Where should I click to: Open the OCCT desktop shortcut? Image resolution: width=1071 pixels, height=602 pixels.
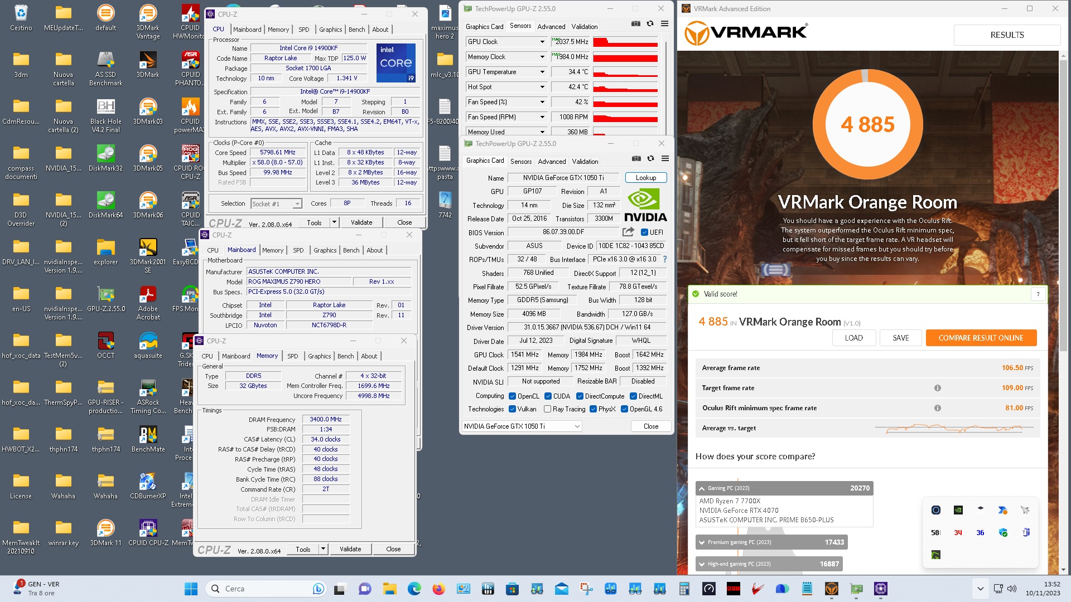[105, 345]
